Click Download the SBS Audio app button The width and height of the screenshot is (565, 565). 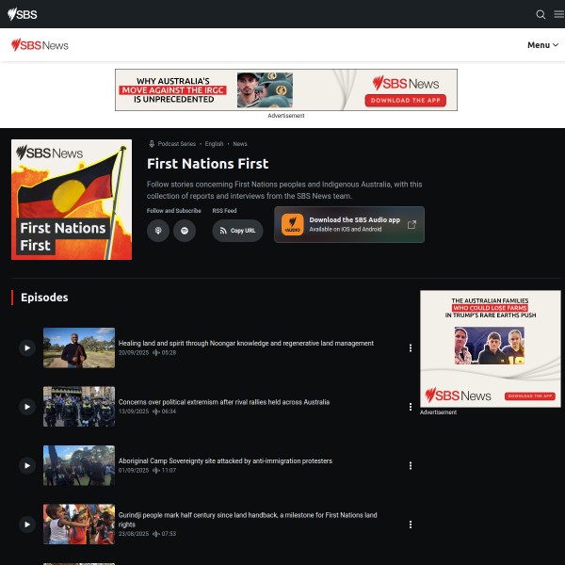pos(348,225)
